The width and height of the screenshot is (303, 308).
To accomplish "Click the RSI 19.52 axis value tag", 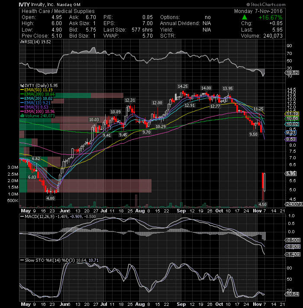I will point(292,73).
